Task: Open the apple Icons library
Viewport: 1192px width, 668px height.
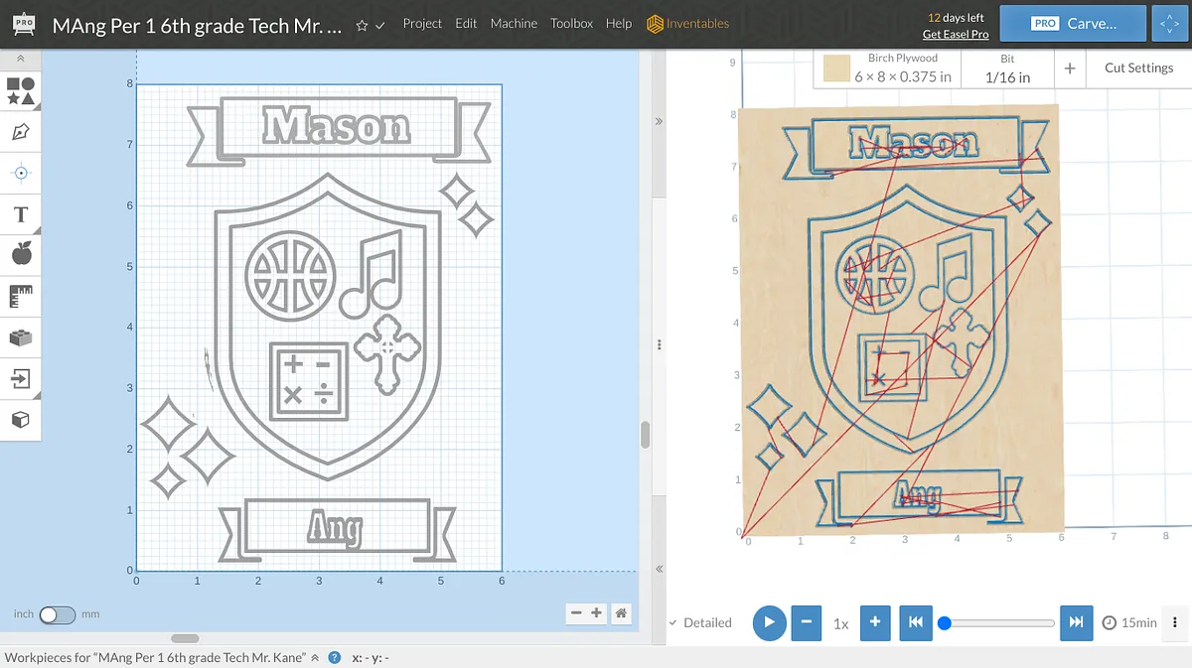Action: [x=21, y=254]
